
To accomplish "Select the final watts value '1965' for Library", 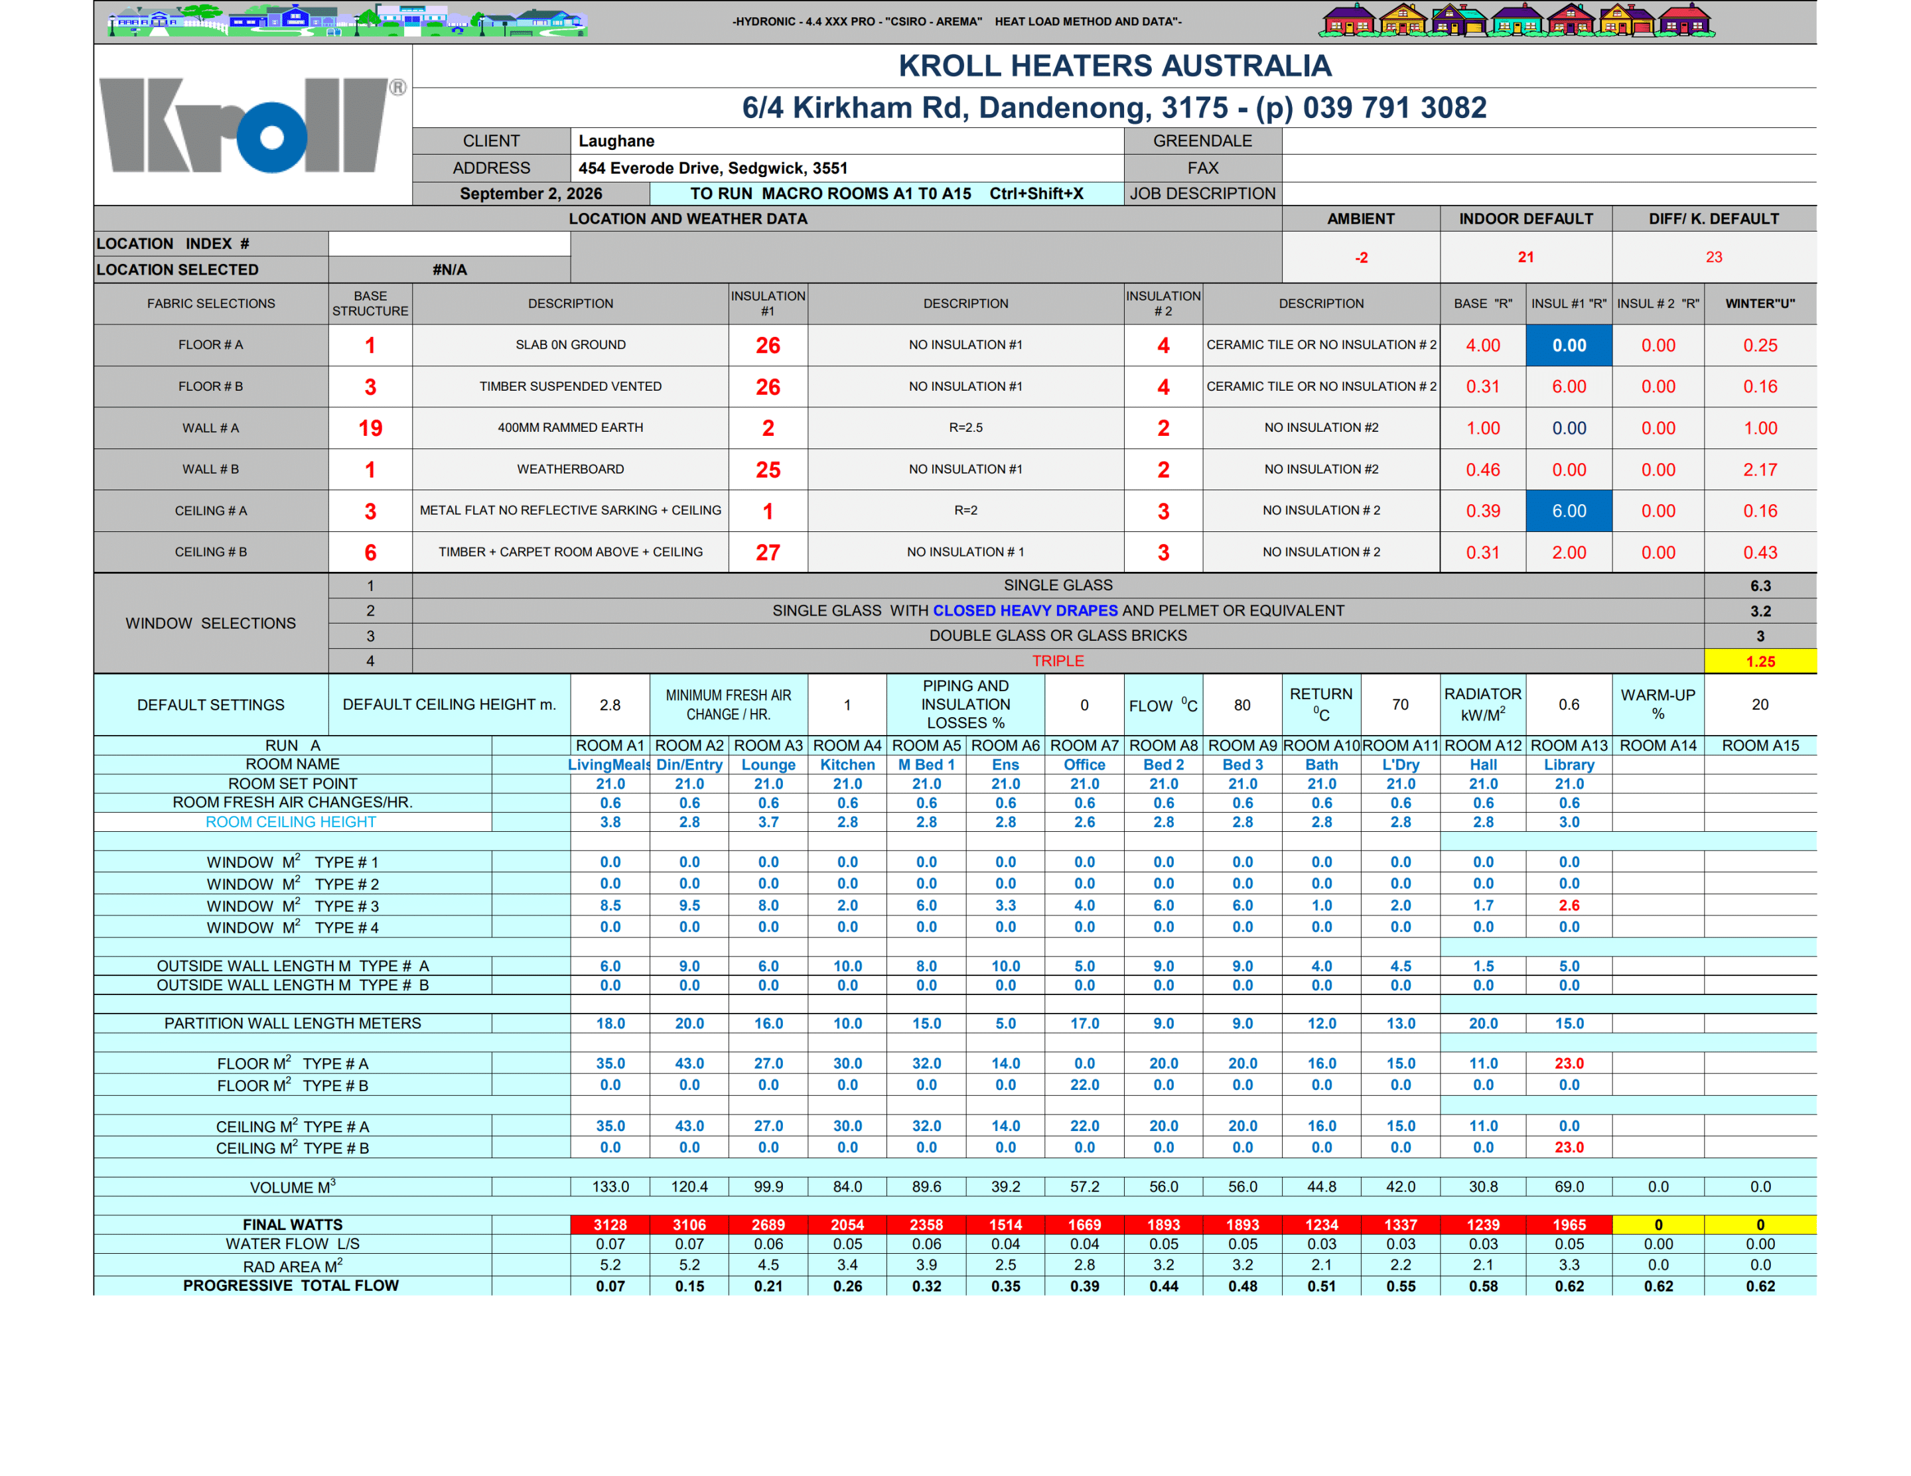I will click(x=1569, y=1225).
